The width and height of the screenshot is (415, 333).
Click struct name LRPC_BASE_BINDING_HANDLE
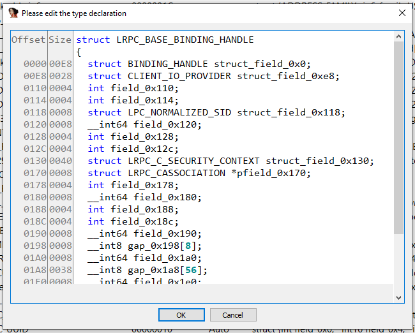point(185,40)
